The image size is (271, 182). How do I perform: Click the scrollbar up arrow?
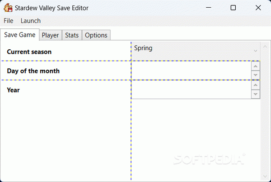[x=265, y=47]
